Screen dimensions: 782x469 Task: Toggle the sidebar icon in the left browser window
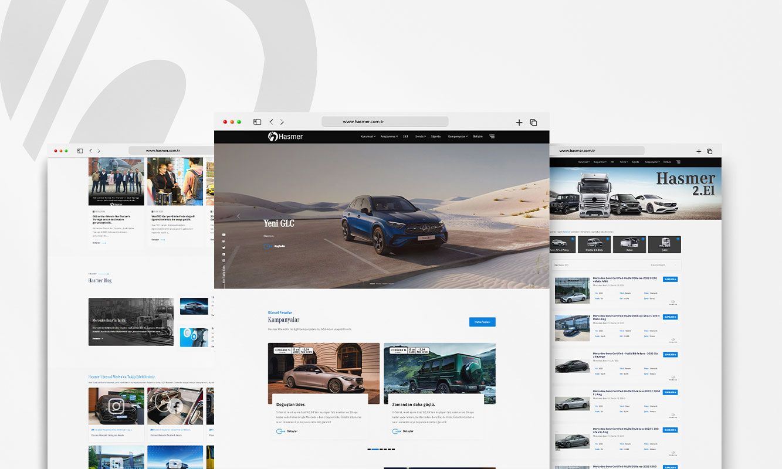(x=80, y=151)
